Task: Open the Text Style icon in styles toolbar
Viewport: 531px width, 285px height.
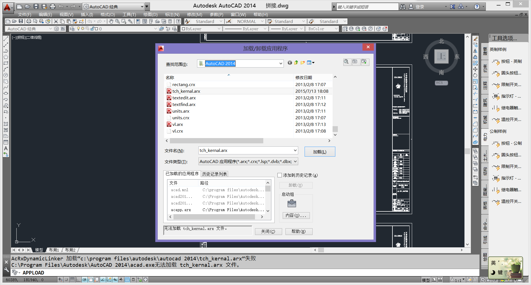Action: (x=188, y=21)
